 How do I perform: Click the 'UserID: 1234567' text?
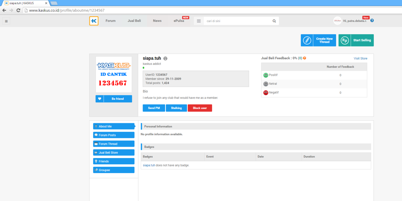coord(156,75)
